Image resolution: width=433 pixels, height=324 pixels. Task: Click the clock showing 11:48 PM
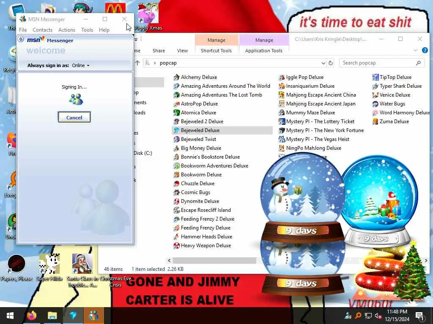point(397,312)
